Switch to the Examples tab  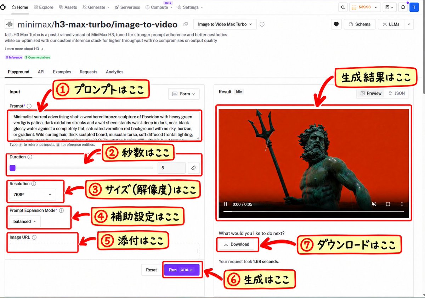(x=62, y=72)
